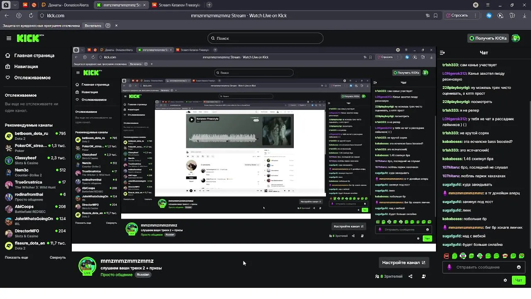Click the second pinned orange tab
Screen dimensions: 531x299
tap(34, 5)
